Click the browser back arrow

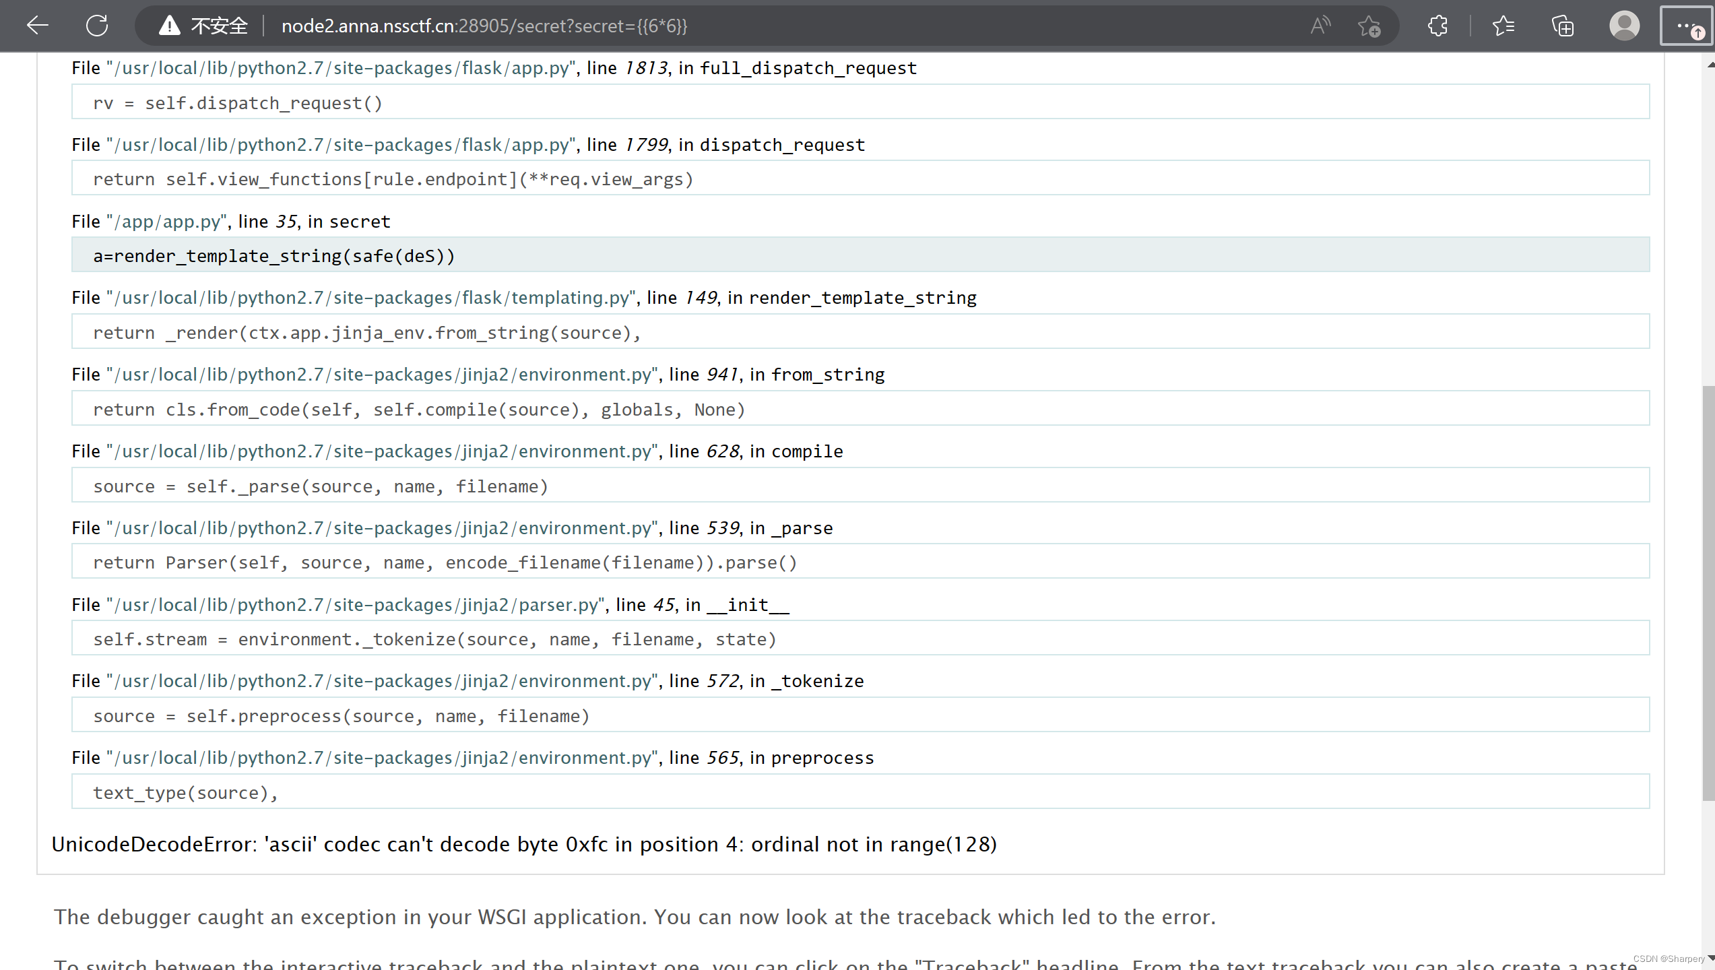click(38, 26)
